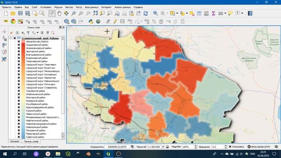Screen dimensions: 281x158
Task: Refresh the map canvas
Action: coord(146,14)
